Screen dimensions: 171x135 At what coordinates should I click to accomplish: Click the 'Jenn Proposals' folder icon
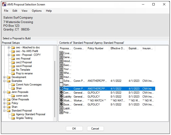tap(9, 92)
